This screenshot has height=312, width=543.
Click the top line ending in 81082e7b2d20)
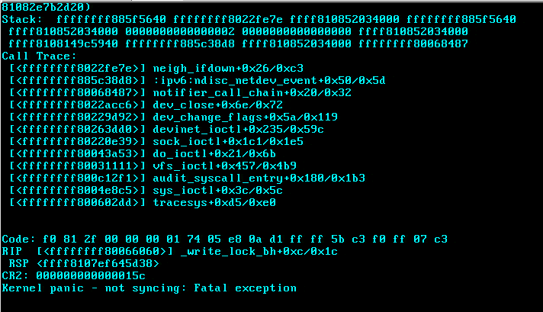coord(46,7)
